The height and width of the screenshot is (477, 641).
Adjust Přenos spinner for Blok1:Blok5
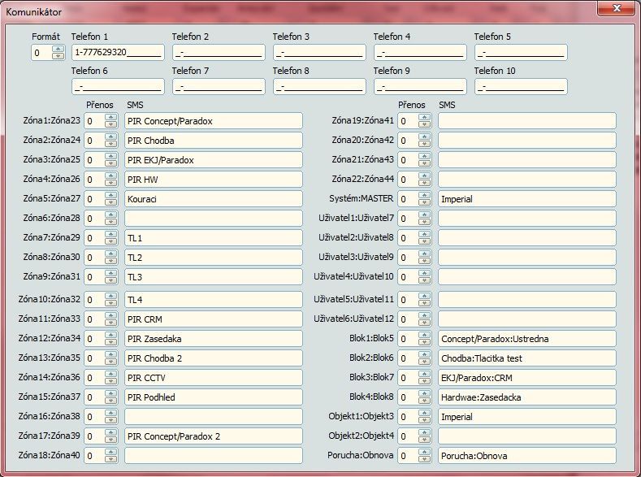click(x=424, y=339)
